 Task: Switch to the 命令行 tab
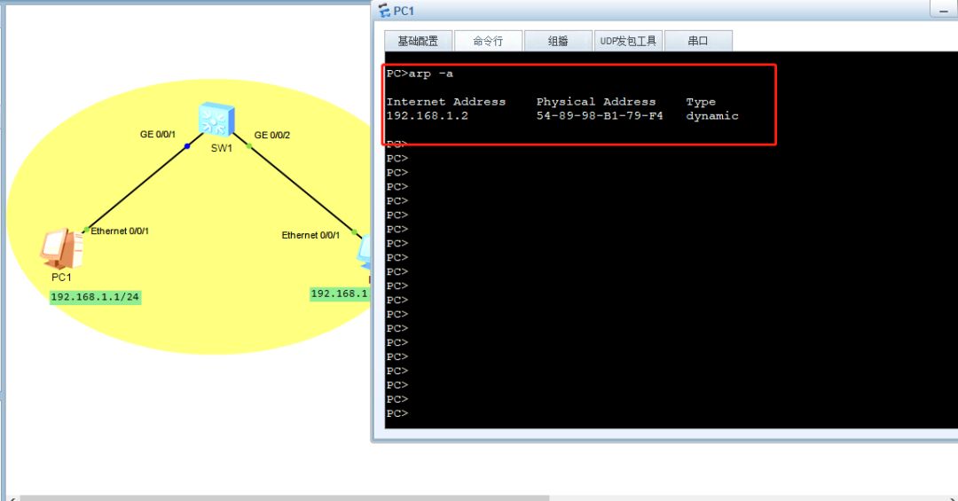tap(488, 41)
